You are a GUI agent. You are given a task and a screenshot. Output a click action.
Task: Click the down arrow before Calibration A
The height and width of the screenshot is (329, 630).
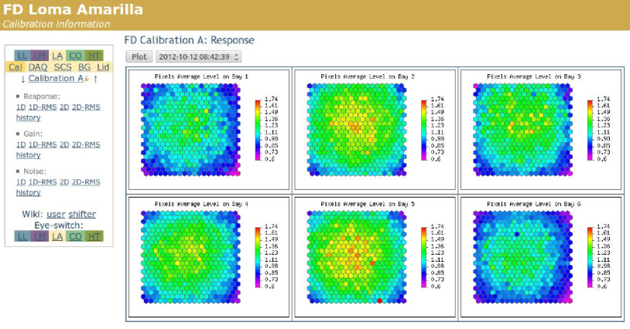click(22, 79)
